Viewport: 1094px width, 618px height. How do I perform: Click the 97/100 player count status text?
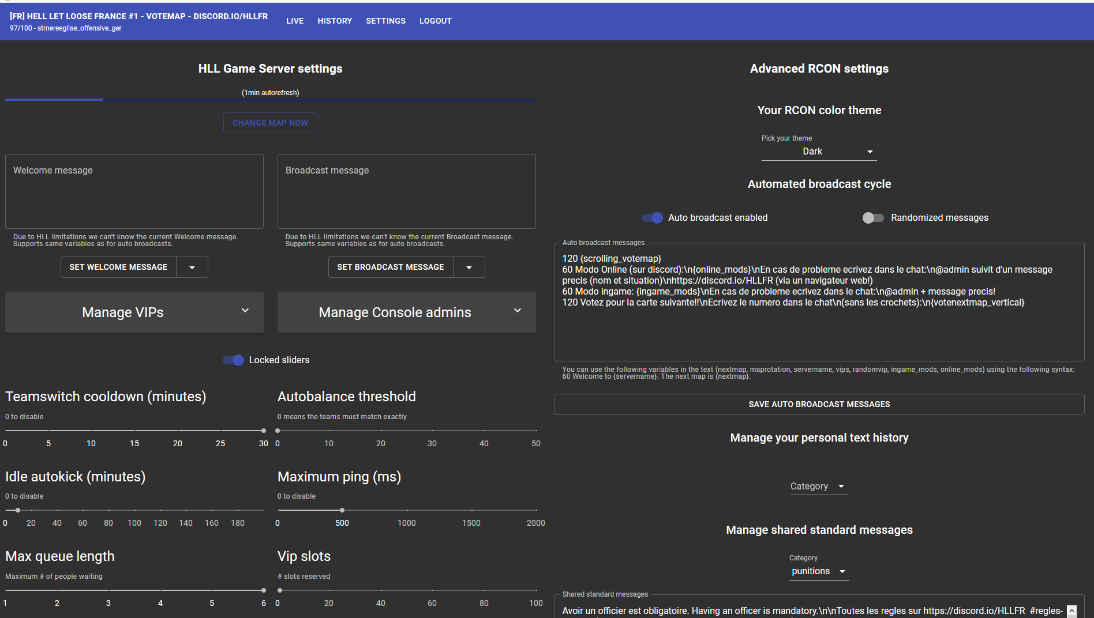click(x=66, y=28)
